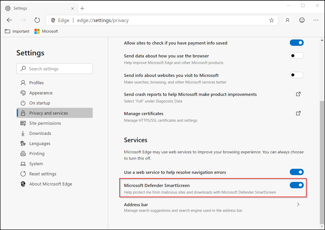Open the Downloads settings section
The width and height of the screenshot is (325, 230).
click(x=40, y=133)
